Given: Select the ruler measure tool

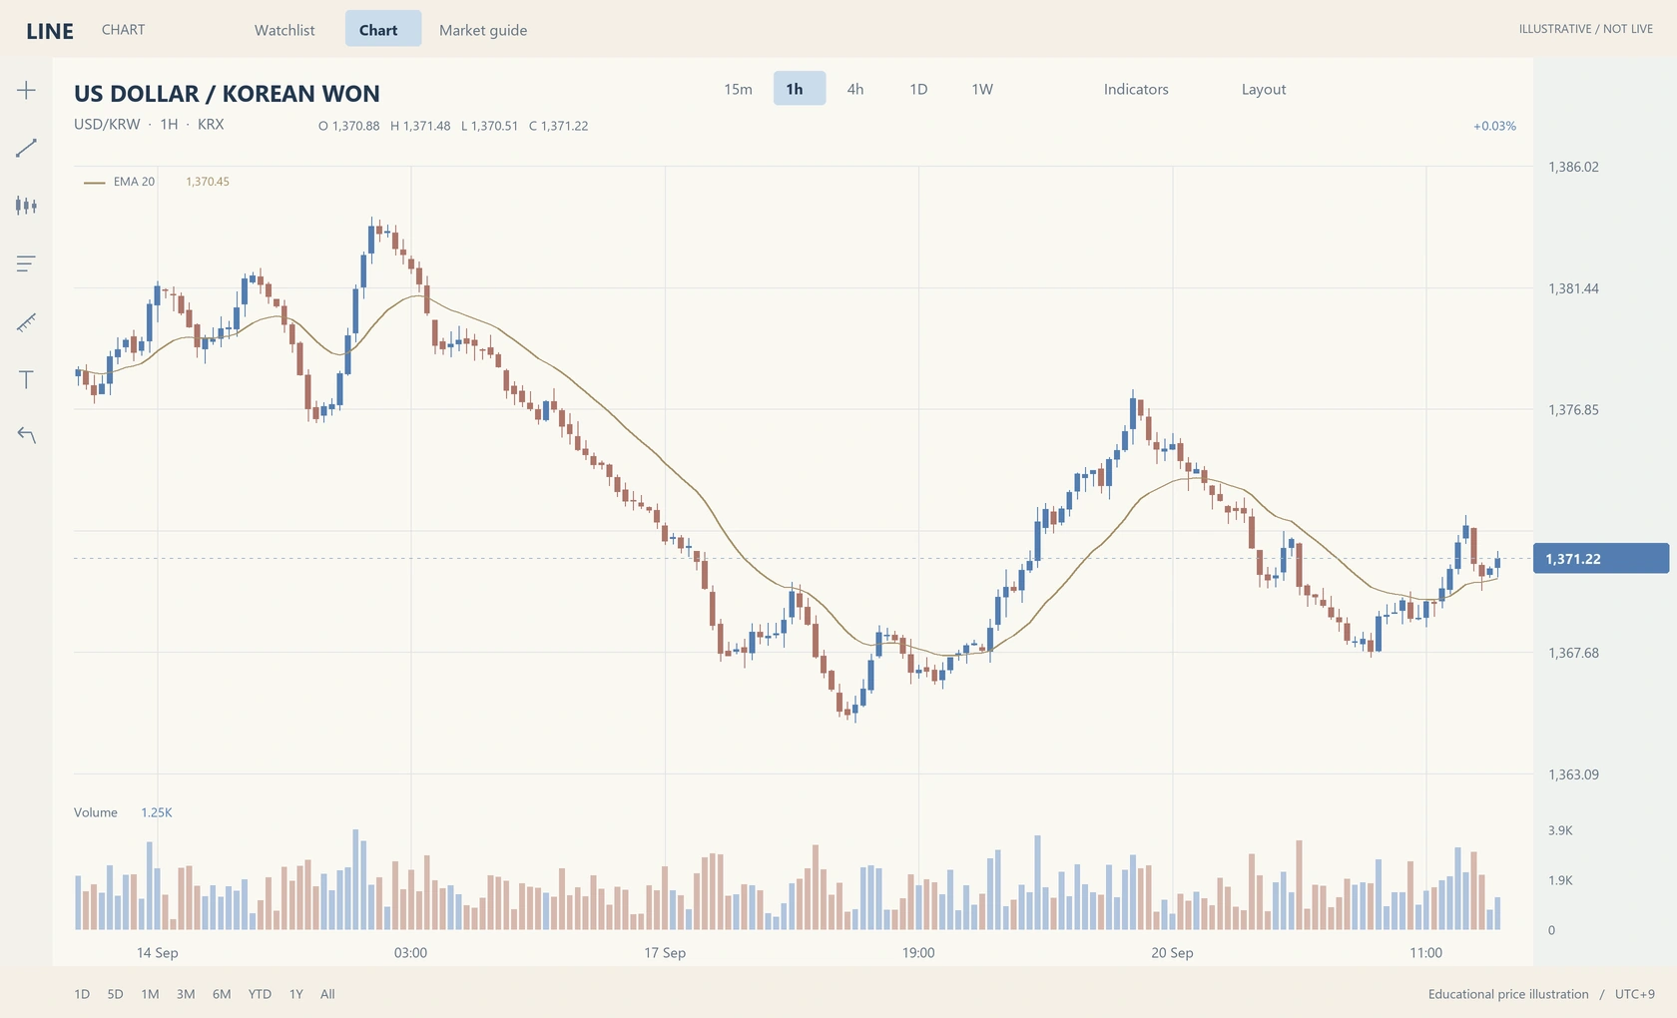Looking at the screenshot, I should (26, 321).
